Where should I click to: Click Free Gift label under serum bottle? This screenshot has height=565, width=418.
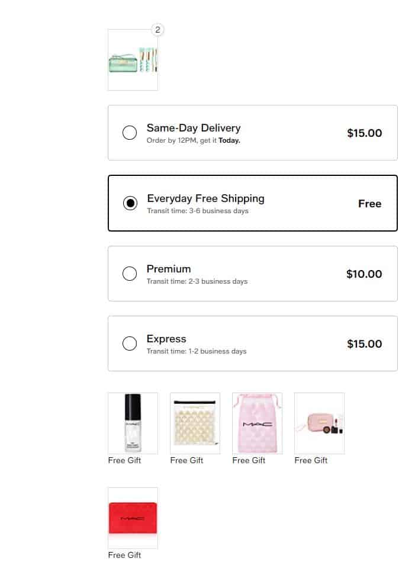[x=124, y=460]
